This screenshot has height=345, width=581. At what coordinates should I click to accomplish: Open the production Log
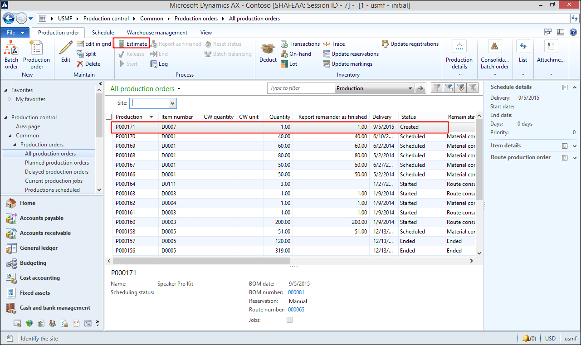[x=159, y=64]
